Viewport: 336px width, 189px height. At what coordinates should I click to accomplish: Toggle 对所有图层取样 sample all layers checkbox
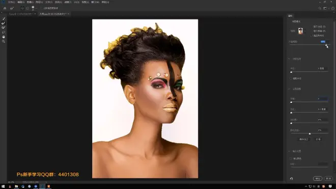pyautogui.click(x=42, y=8)
